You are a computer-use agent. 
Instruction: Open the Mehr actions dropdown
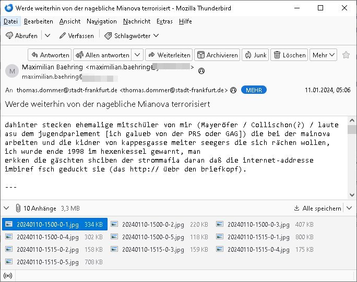click(324, 55)
